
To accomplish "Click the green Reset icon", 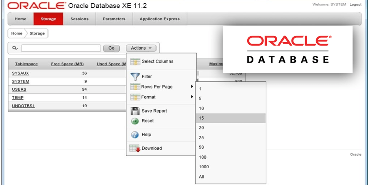I will (135, 121).
